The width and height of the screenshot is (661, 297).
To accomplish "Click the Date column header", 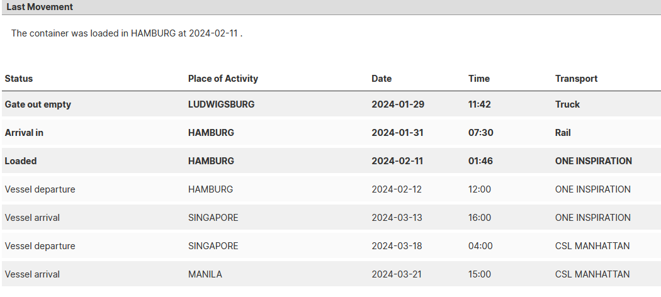I will pyautogui.click(x=381, y=79).
